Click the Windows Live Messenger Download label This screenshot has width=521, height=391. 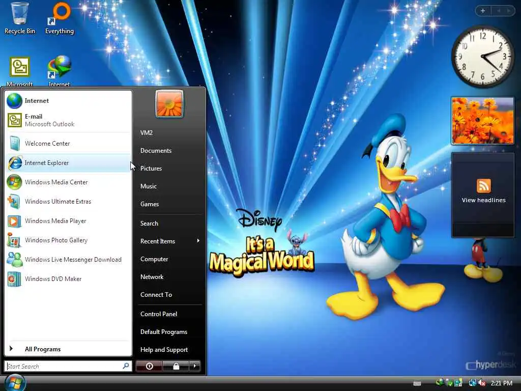73,260
